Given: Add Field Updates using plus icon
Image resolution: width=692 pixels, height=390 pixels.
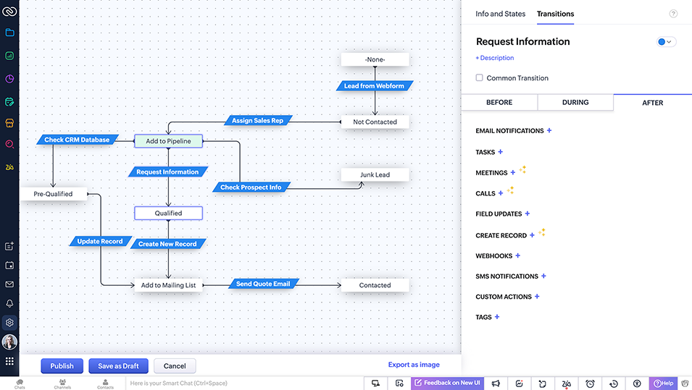Looking at the screenshot, I should coord(528,214).
